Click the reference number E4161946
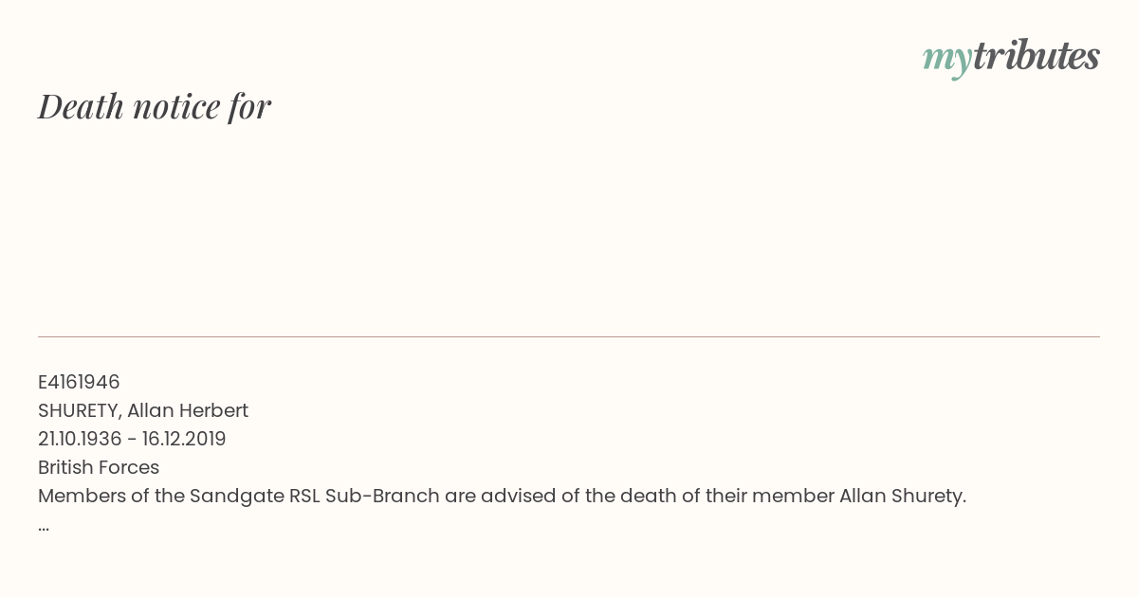The width and height of the screenshot is (1138, 597). [x=79, y=382]
